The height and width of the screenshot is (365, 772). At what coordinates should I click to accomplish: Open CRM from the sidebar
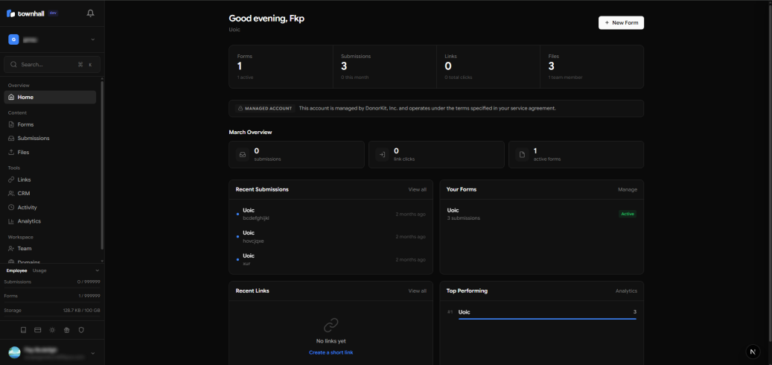(50, 194)
